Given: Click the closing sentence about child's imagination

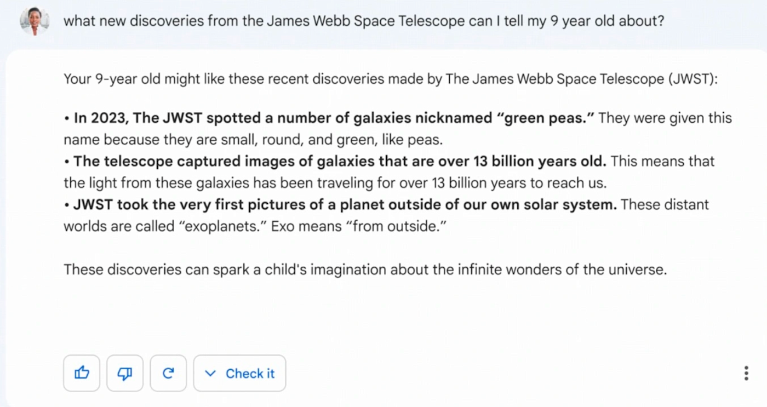Looking at the screenshot, I should (x=365, y=270).
